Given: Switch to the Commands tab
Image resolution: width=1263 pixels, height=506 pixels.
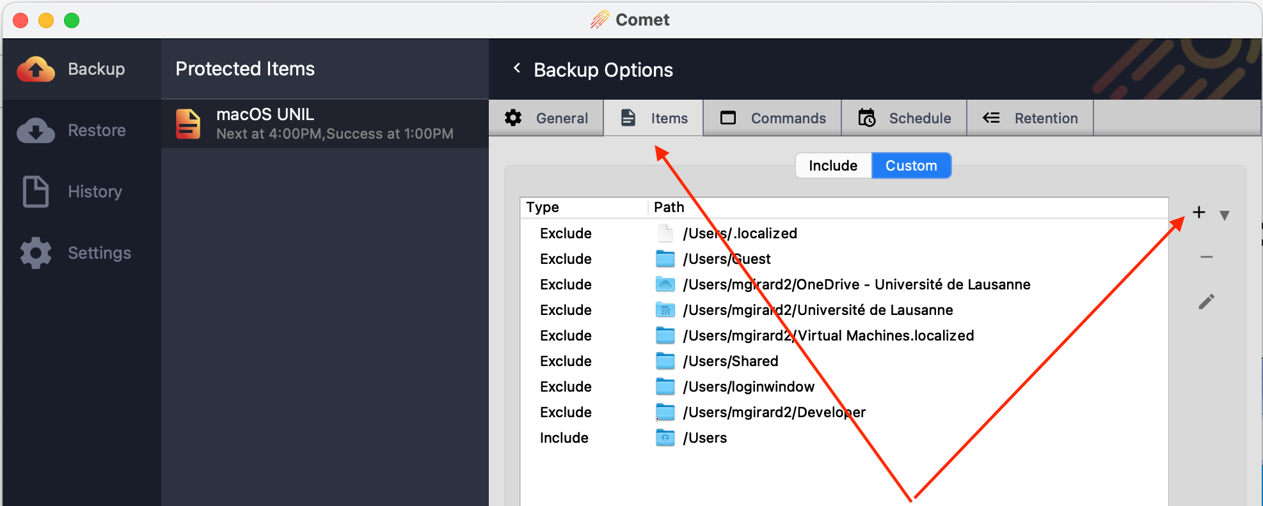Looking at the screenshot, I should click(x=773, y=118).
